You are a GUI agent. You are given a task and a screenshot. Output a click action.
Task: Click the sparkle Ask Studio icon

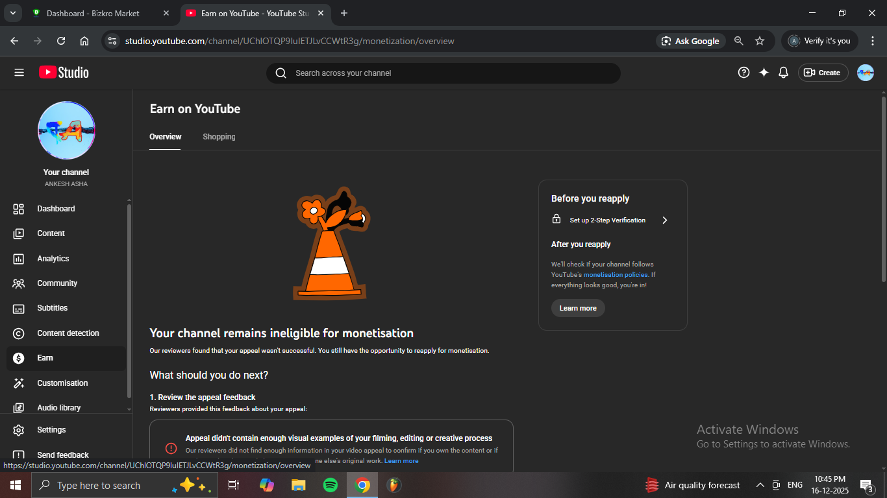pyautogui.click(x=764, y=73)
